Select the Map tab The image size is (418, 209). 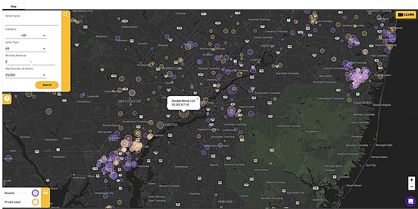(14, 6)
